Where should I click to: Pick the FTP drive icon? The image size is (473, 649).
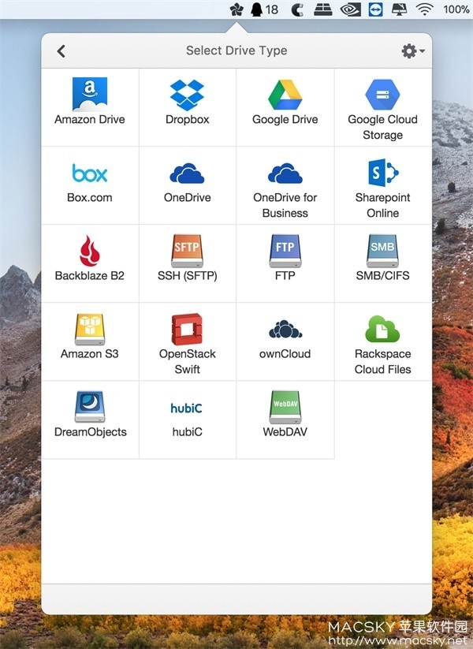tap(285, 251)
